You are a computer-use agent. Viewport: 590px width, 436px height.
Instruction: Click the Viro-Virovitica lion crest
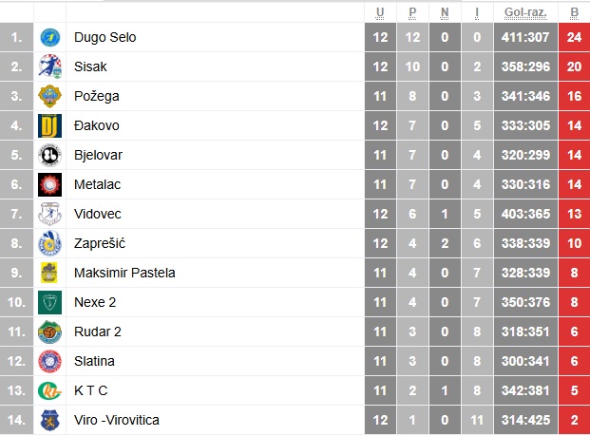[50, 420]
